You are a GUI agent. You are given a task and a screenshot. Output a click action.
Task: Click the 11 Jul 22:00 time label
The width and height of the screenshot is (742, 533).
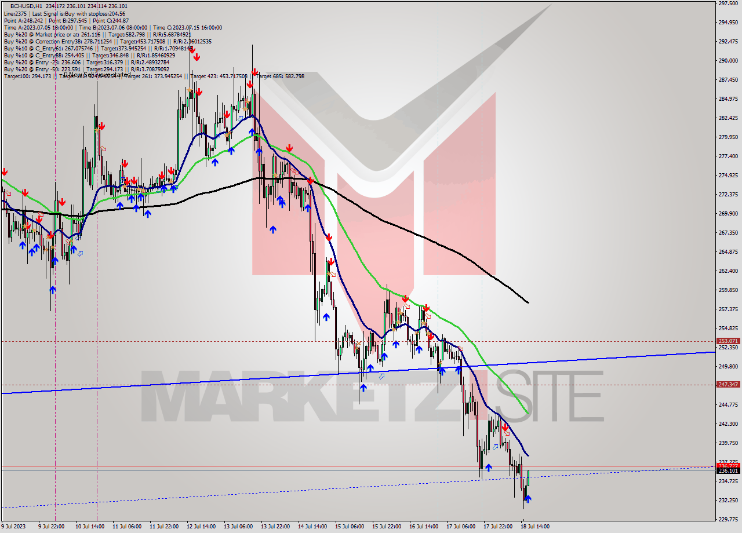[164, 527]
